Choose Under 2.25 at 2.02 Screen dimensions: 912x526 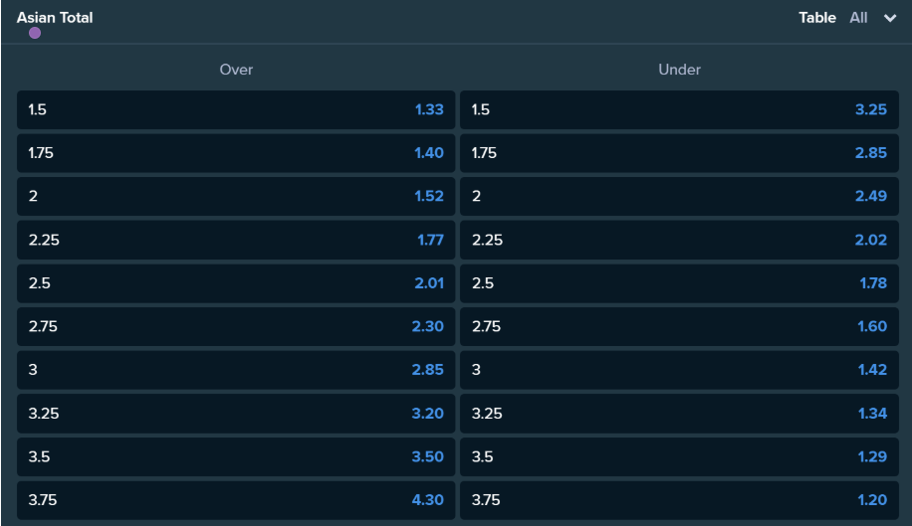click(x=678, y=240)
